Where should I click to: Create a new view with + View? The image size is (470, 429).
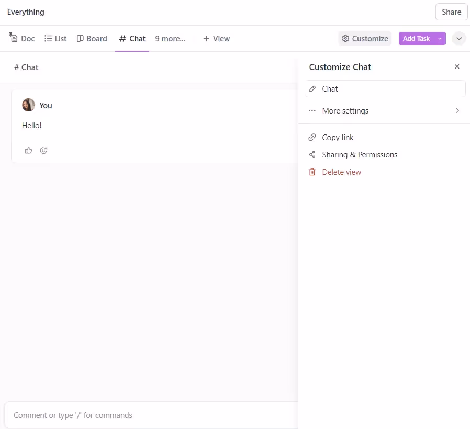[216, 38]
